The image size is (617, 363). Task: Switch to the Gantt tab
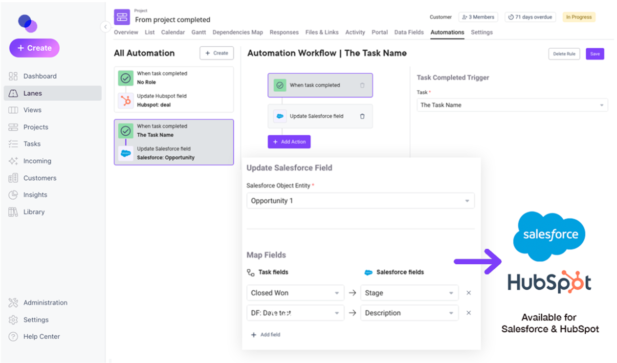pos(198,32)
